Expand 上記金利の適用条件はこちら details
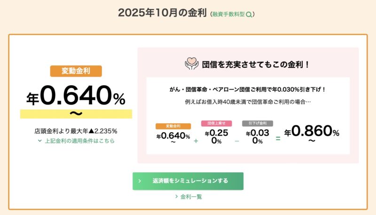This screenshot has height=215, width=376. coord(79,141)
